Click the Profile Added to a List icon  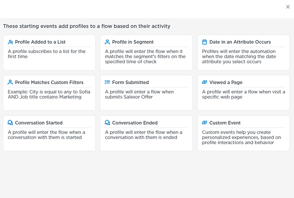[10, 42]
